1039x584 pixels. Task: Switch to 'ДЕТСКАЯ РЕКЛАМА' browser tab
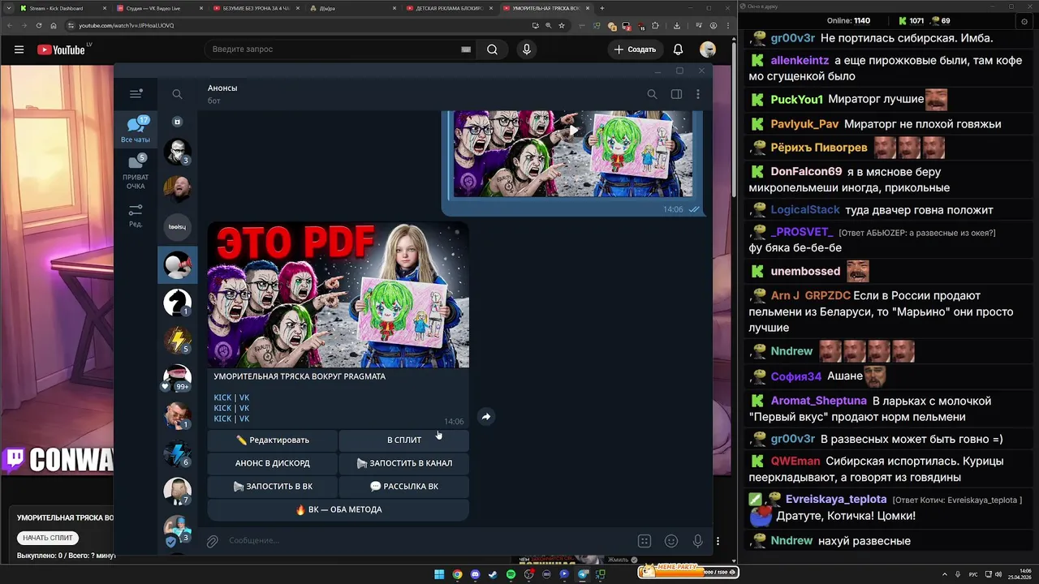(x=449, y=8)
